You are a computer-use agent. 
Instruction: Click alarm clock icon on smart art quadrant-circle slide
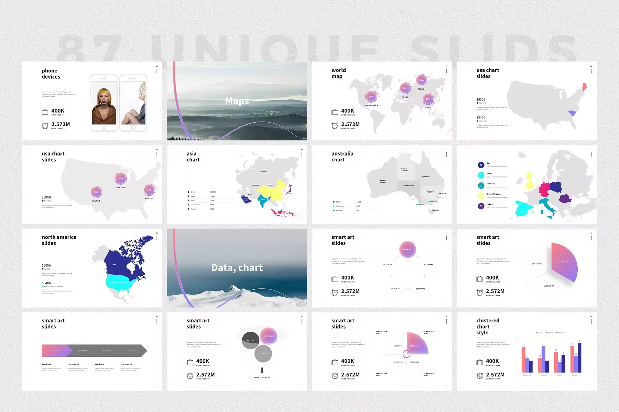[335, 376]
